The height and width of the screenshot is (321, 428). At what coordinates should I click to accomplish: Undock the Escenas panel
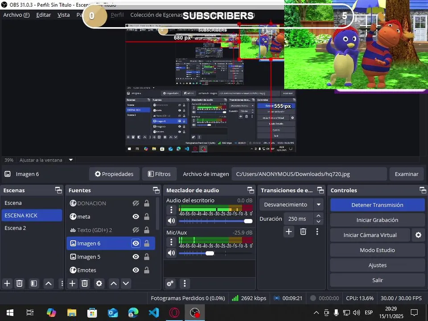click(x=58, y=190)
